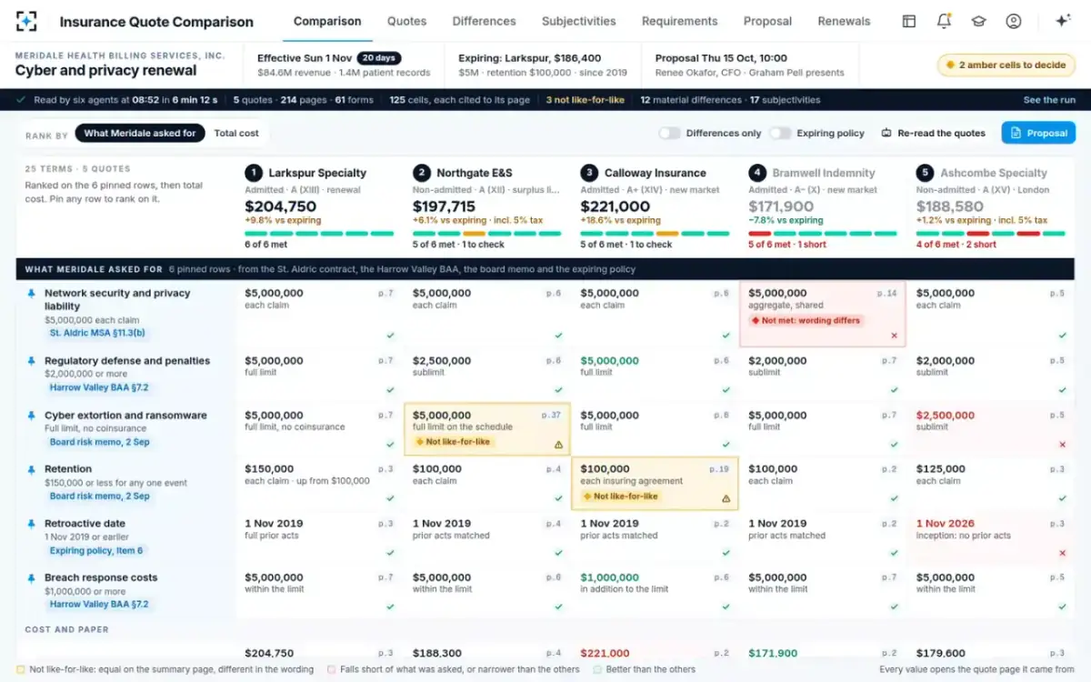This screenshot has width=1091, height=682.
Task: Open p.37 reference in Northgate ransomware cell
Action: tap(552, 415)
